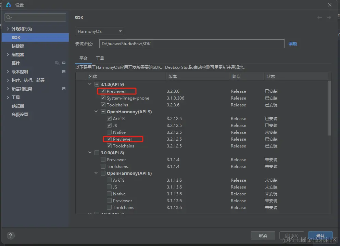Close the 设置 dialog
This screenshot has height=246, width=340.
330,5
